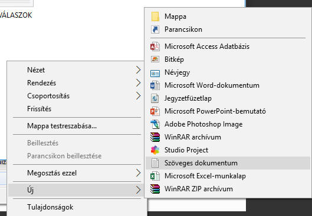Click the Új submenu chevron
This screenshot has width=312, height=216.
coord(138,190)
